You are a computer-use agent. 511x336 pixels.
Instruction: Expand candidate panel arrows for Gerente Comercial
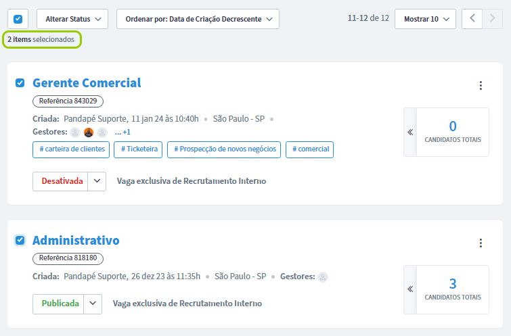pos(410,133)
